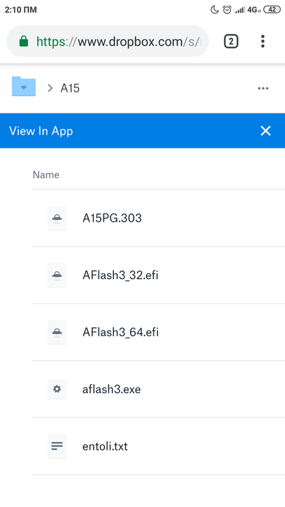
Task: Click the gear icon next to aflash3.exe
Action: click(57, 389)
